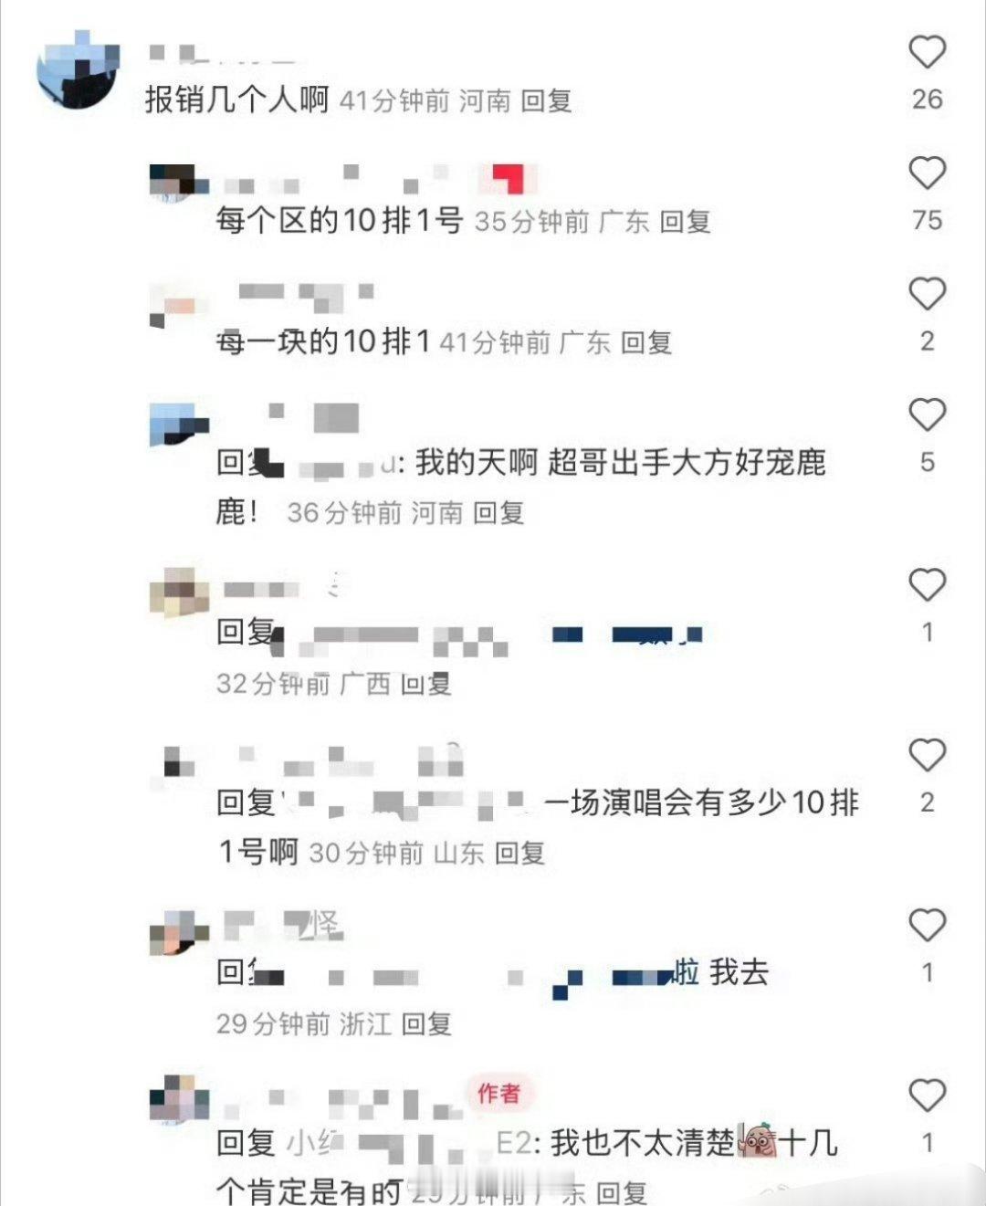Like the Guangxi comment from 32 minutes ago
The image size is (986, 1206).
coord(927,584)
